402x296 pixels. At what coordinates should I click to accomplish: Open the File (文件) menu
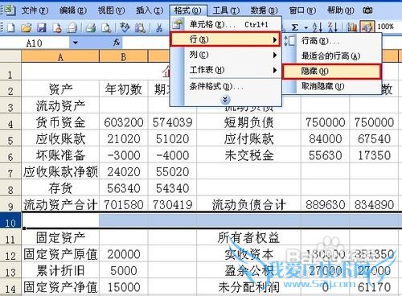click(x=35, y=10)
